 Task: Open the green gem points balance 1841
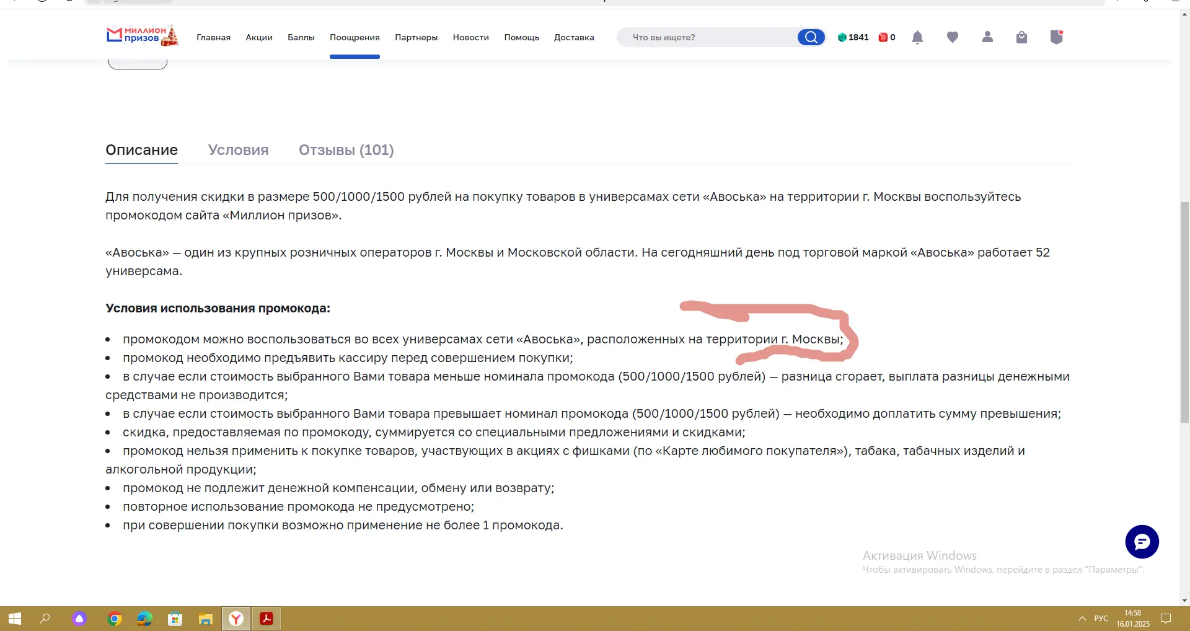(853, 37)
